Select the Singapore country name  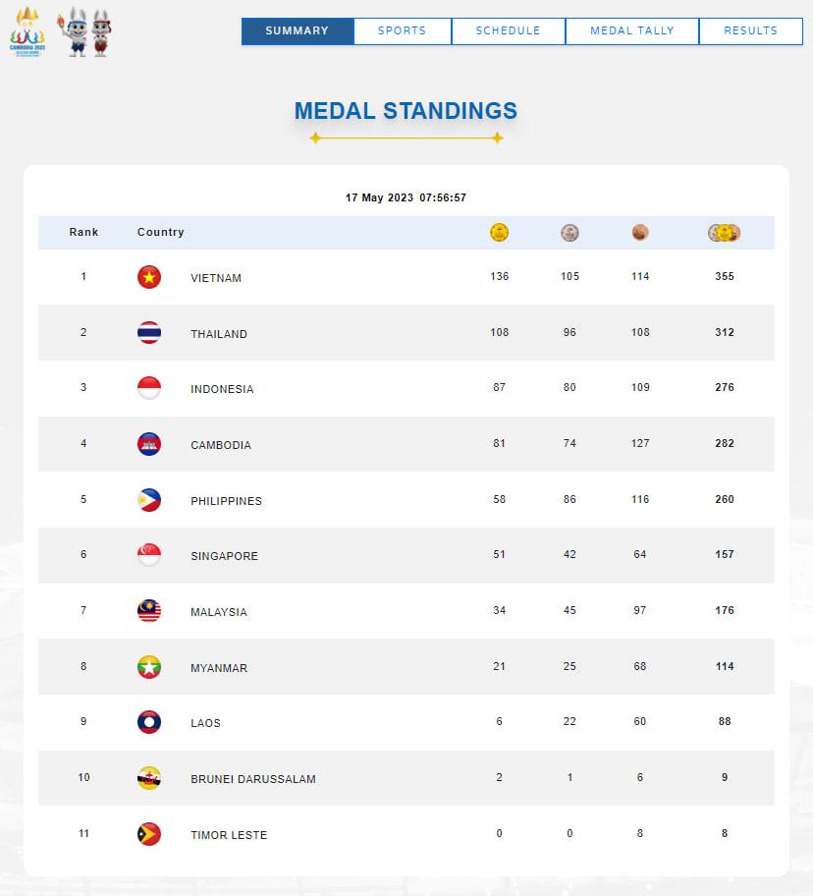[x=224, y=556]
